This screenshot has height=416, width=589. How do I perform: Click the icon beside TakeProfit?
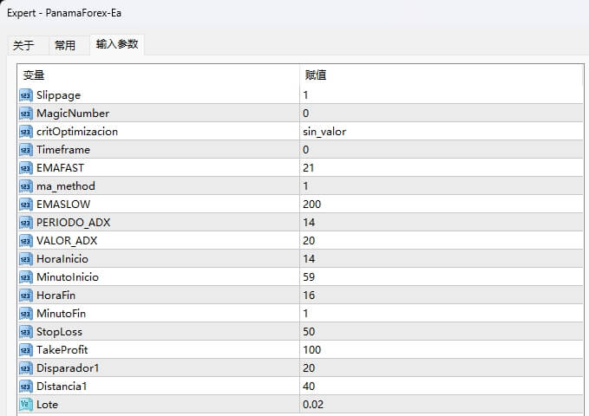pos(26,349)
